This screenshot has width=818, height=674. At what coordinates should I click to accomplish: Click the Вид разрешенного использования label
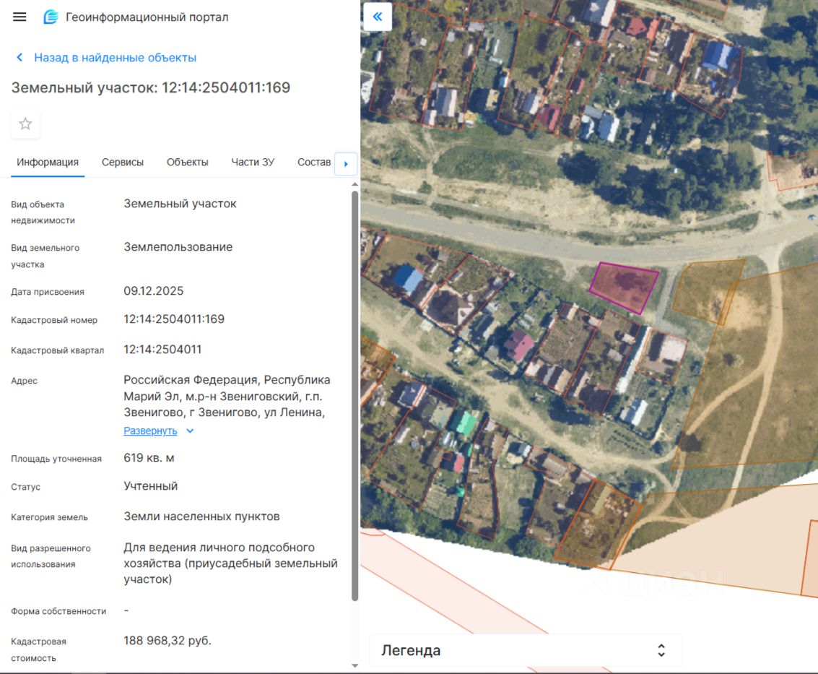[51, 556]
